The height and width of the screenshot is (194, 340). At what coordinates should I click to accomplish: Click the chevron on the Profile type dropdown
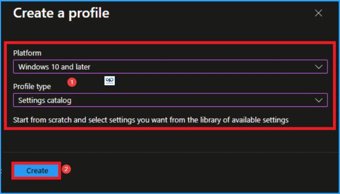click(x=318, y=100)
